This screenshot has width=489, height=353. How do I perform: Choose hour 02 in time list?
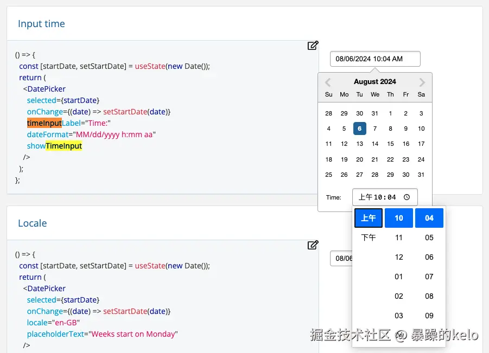pos(399,296)
